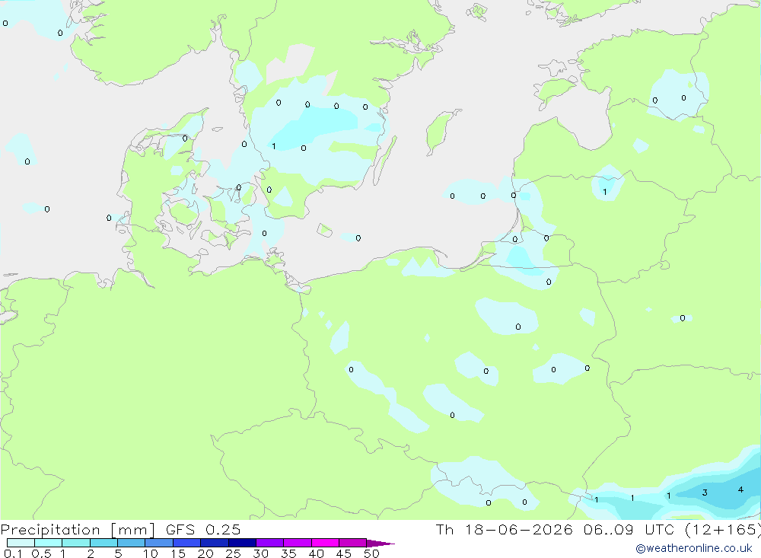The image size is (761, 558).
Task: Click the legend scale label '25'
Action: click(x=234, y=553)
